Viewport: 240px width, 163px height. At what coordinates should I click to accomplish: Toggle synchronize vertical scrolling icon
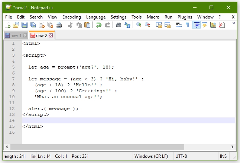[159, 25]
